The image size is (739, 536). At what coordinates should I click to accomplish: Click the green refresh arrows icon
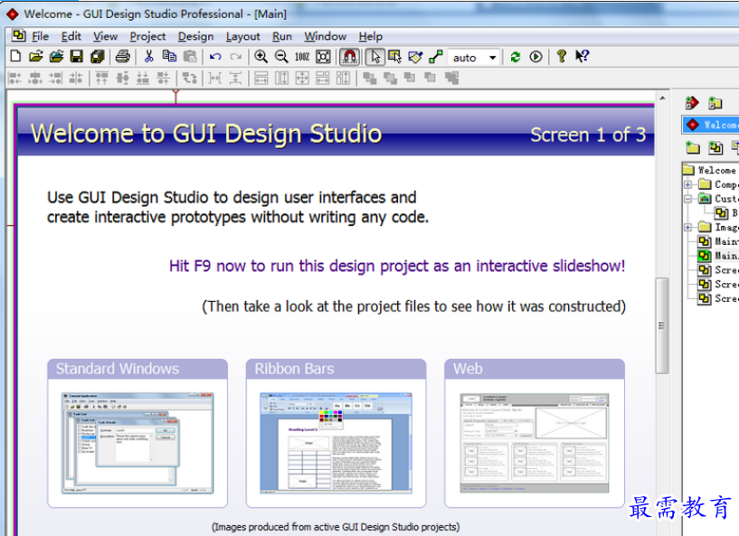point(516,57)
